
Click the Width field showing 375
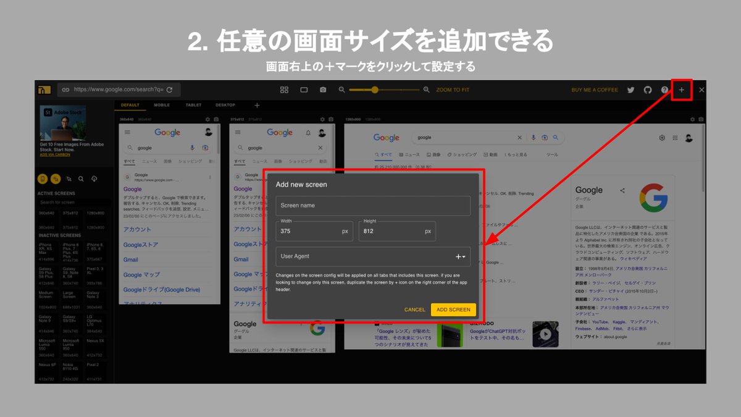314,231
